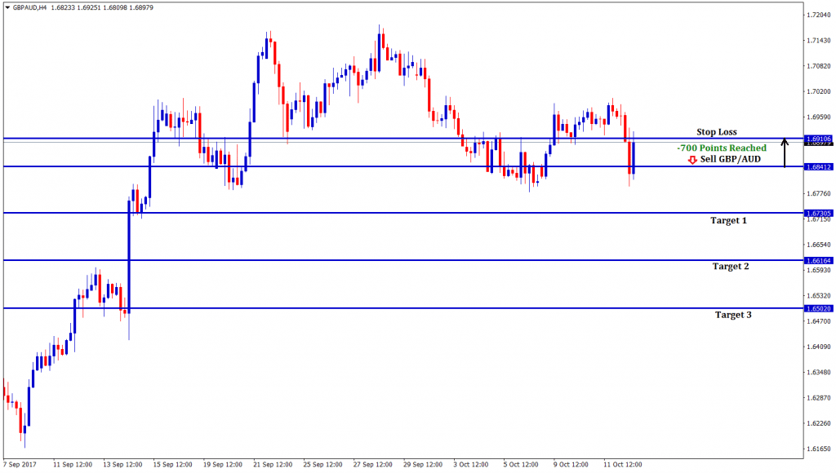
Task: Select the 'Stop Loss' text label
Action: tap(717, 132)
